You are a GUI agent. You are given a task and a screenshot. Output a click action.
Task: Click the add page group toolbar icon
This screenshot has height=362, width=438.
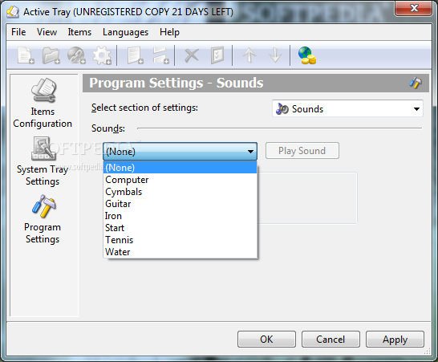pyautogui.click(x=136, y=55)
